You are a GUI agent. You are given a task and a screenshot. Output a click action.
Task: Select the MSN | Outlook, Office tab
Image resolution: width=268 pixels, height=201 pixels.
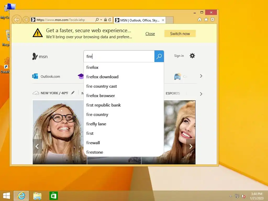pos(139,20)
